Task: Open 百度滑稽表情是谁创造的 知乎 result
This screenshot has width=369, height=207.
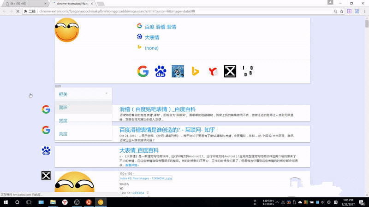Action: click(167, 130)
